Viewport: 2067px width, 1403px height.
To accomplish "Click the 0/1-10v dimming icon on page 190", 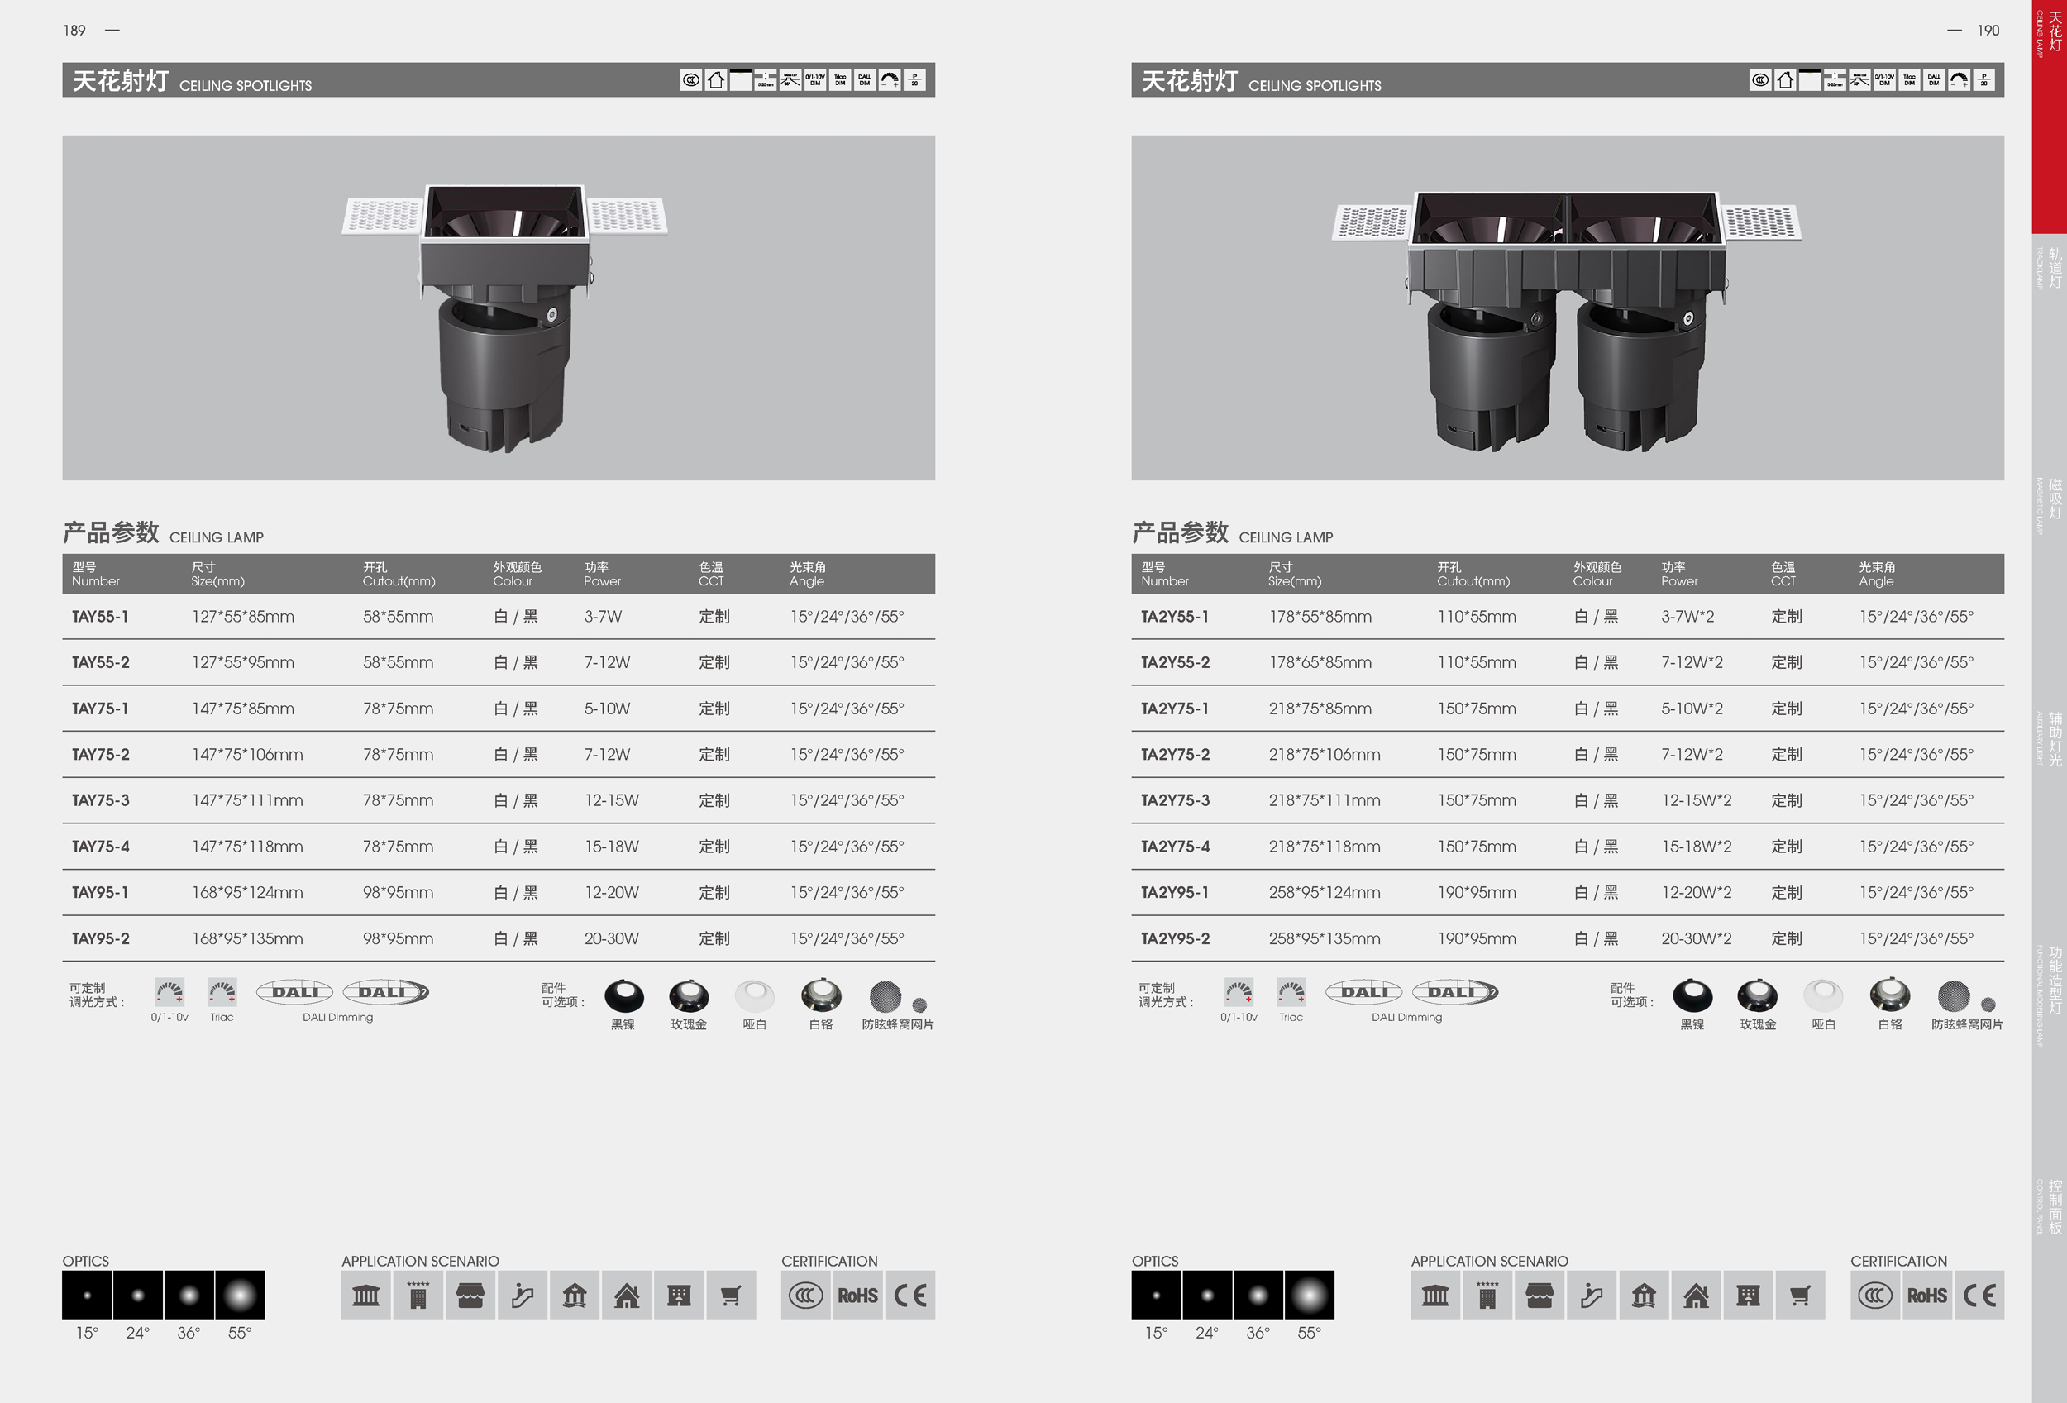I will (1238, 992).
